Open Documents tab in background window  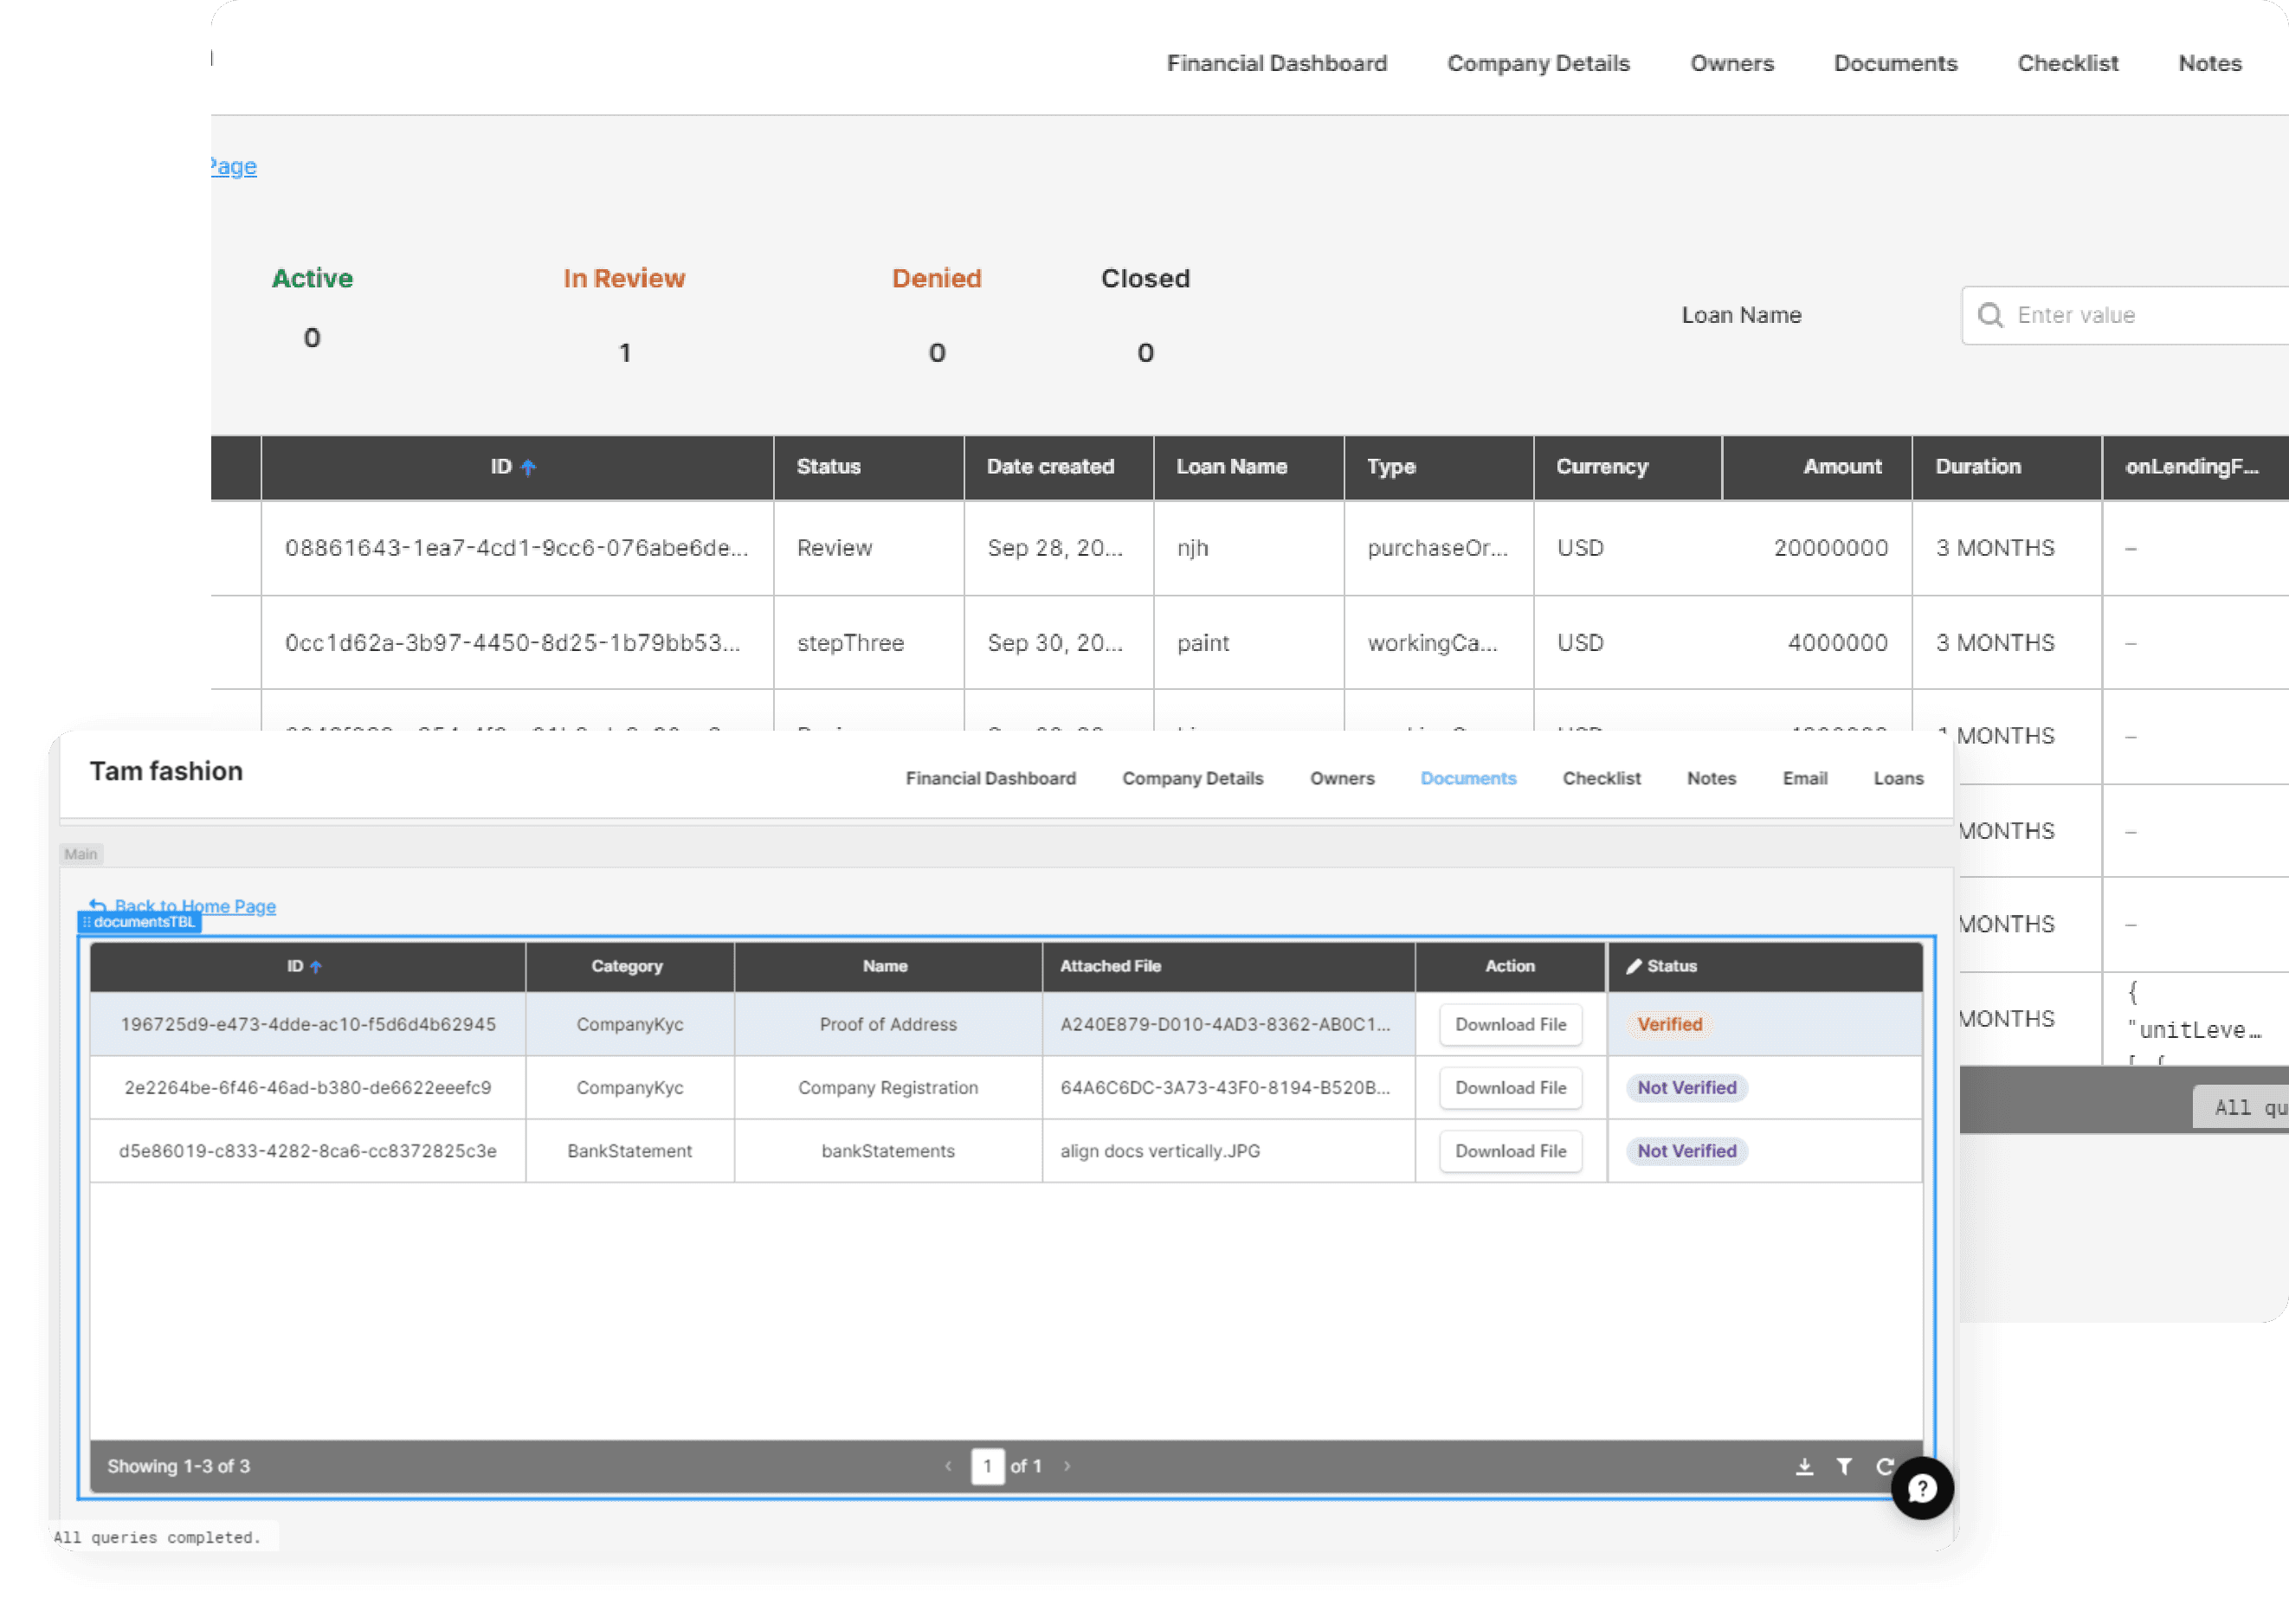[1894, 63]
